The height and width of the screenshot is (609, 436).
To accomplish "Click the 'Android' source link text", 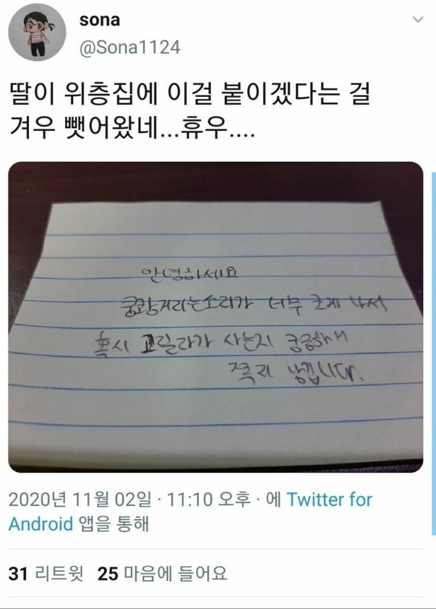I will (x=41, y=524).
